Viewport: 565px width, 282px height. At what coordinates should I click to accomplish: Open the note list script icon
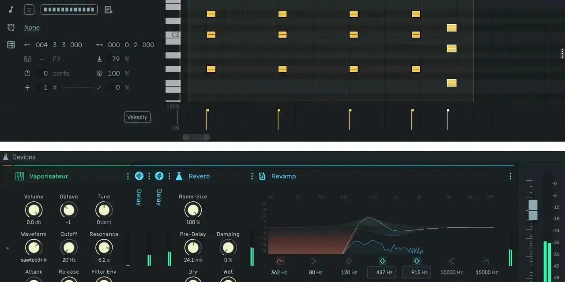108,10
